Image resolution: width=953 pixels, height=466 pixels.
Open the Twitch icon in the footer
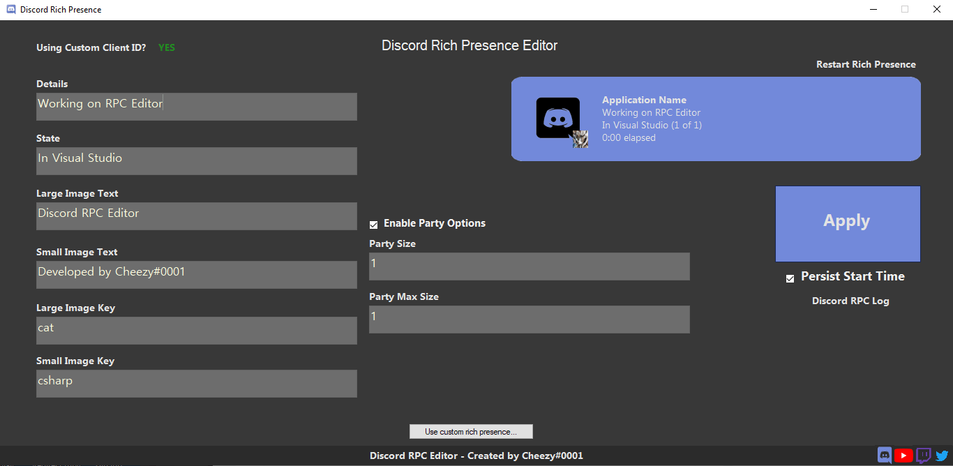[922, 455]
